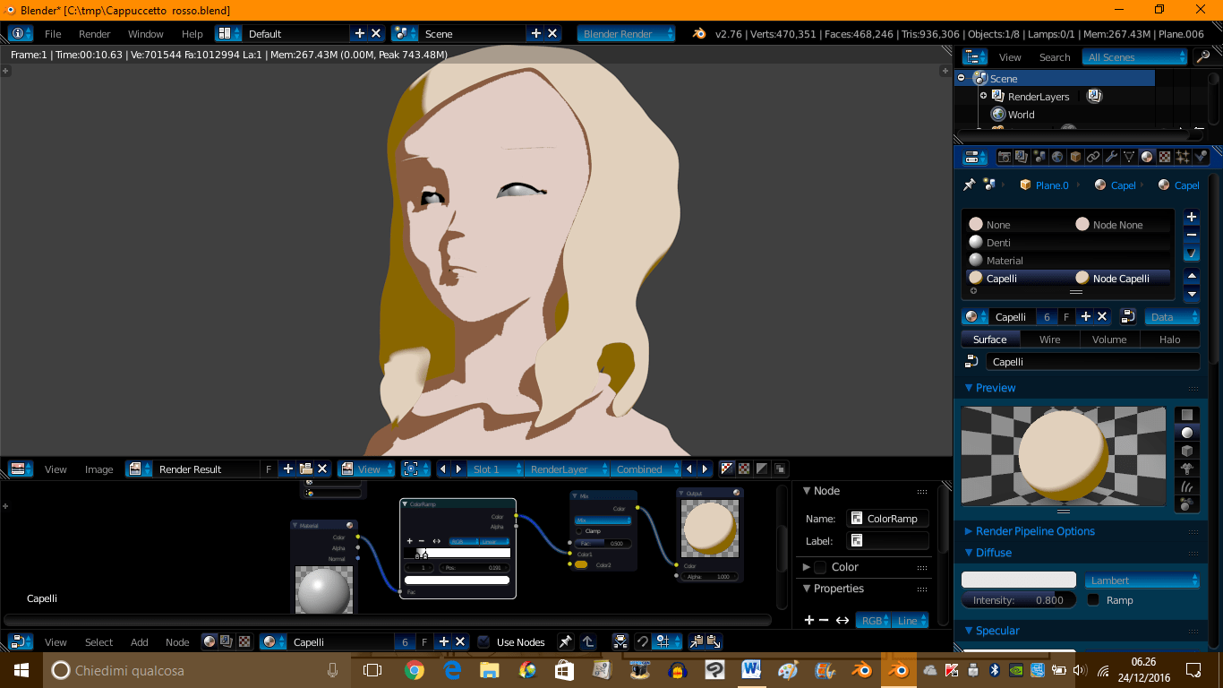This screenshot has height=688, width=1223.
Task: Toggle Clamp option in Mix node
Action: pyautogui.click(x=579, y=531)
